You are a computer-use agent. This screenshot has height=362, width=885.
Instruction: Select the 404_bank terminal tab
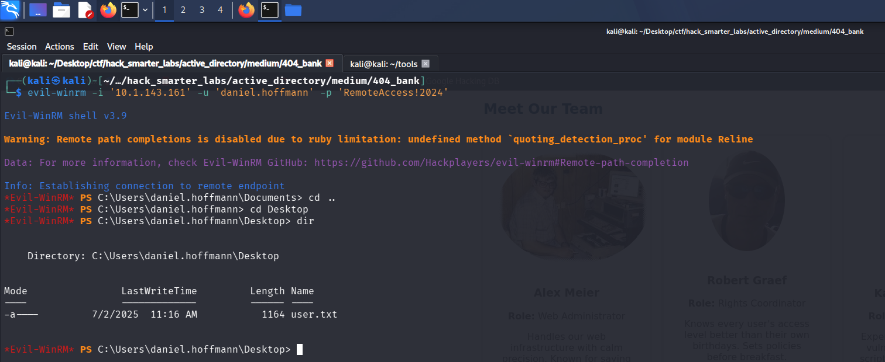coord(171,63)
